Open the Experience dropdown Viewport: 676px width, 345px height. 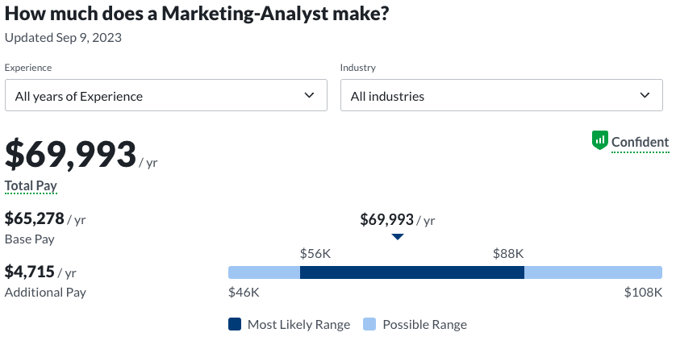click(165, 96)
